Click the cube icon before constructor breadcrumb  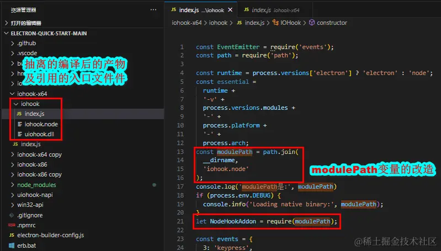coord(312,23)
